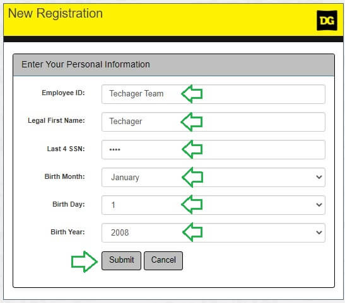Expand Birth Month chevron arrow

click(319, 177)
